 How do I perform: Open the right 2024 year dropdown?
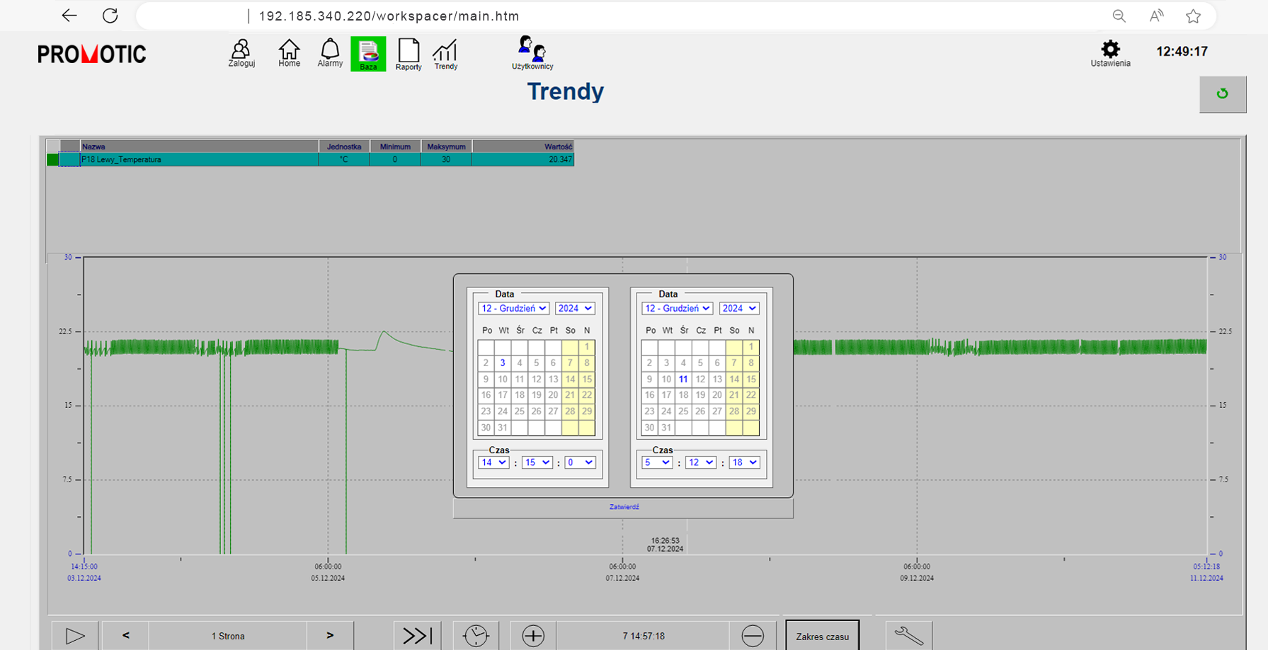739,308
